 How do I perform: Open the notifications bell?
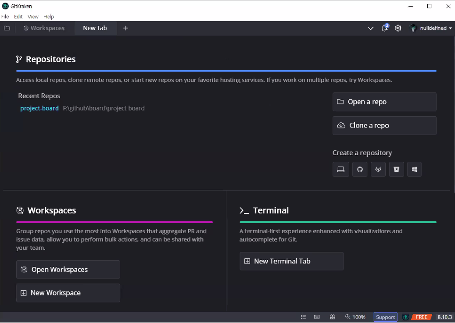[x=385, y=28]
